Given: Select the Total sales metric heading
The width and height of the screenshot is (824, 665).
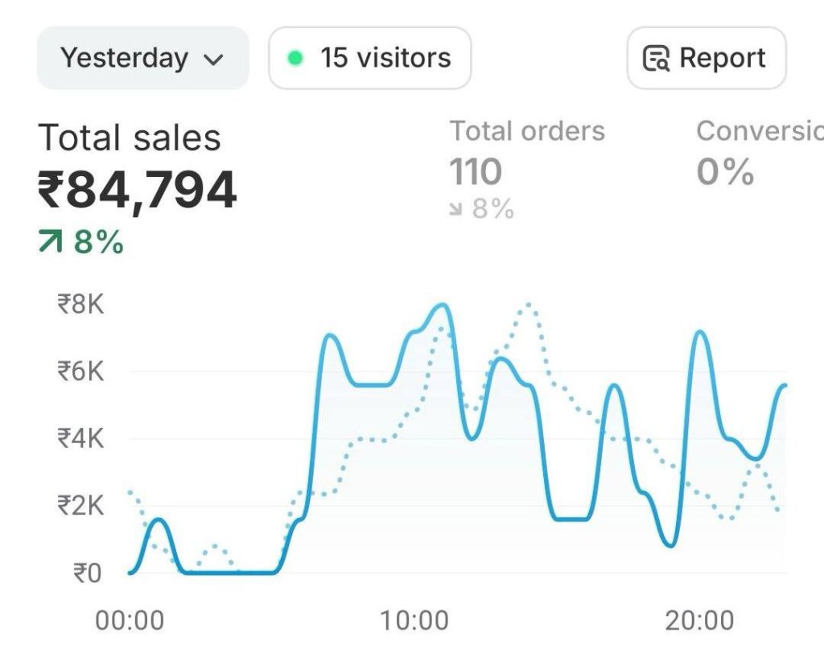Looking at the screenshot, I should [129, 138].
